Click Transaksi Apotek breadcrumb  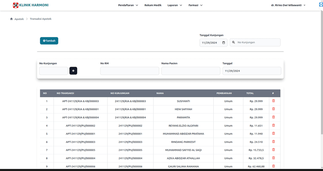click(41, 19)
